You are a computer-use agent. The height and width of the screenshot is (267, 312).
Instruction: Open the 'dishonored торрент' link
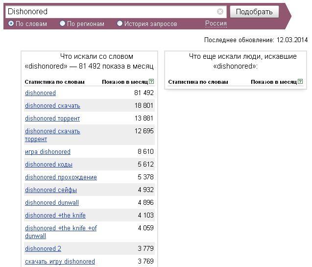[x=52, y=119]
